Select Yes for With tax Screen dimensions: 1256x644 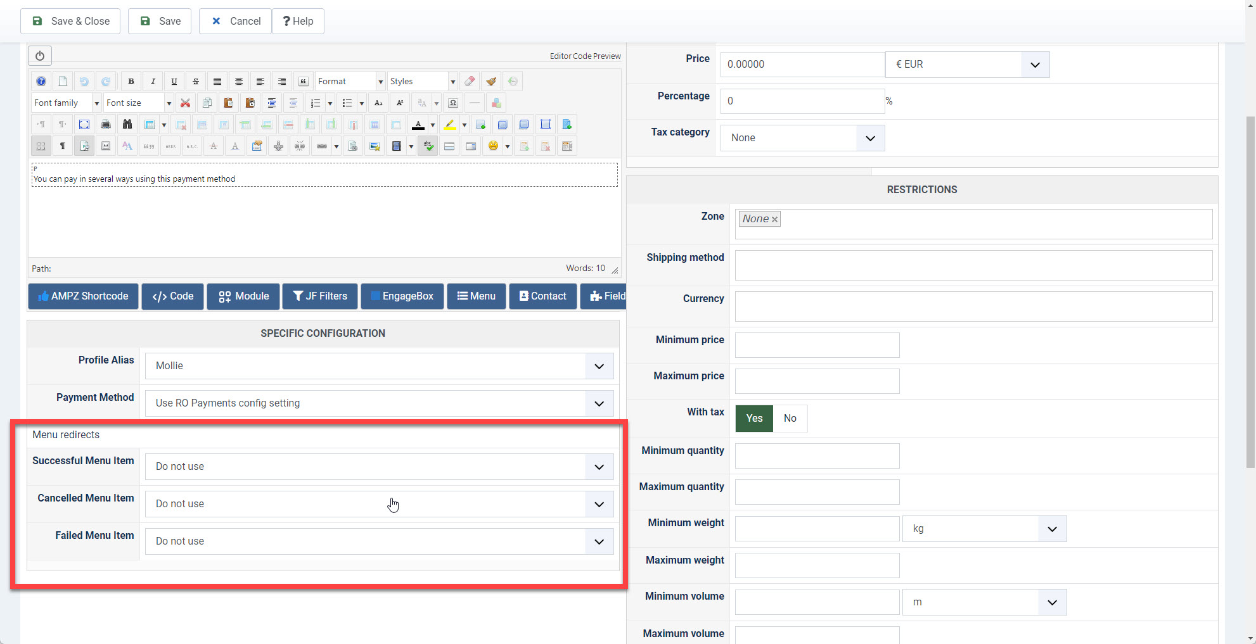point(753,418)
